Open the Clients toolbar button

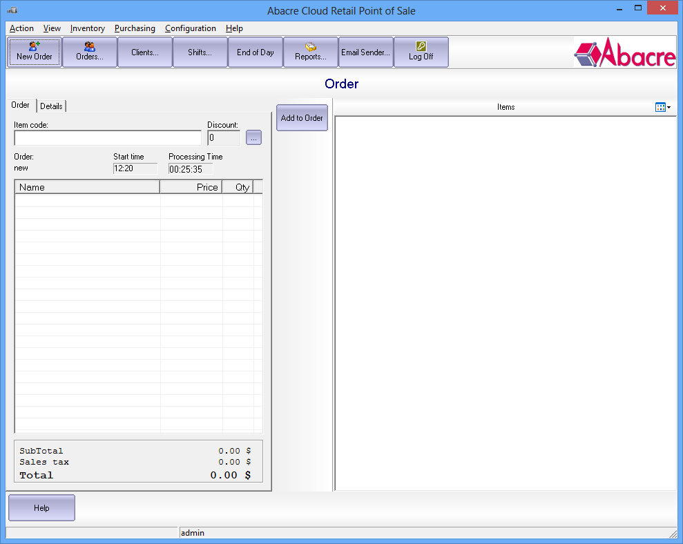tap(144, 52)
